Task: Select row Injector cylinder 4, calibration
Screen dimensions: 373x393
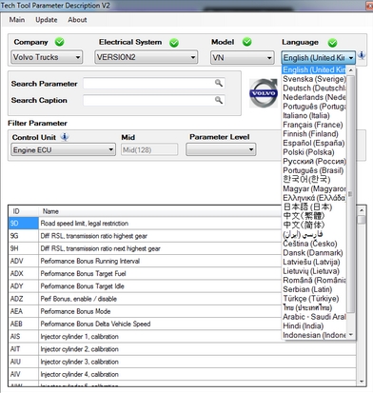Action: [x=183, y=374]
